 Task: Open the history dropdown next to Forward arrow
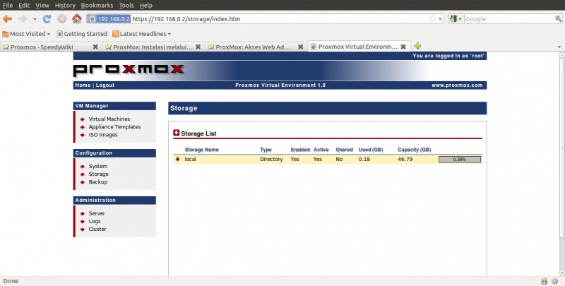tap(35, 19)
